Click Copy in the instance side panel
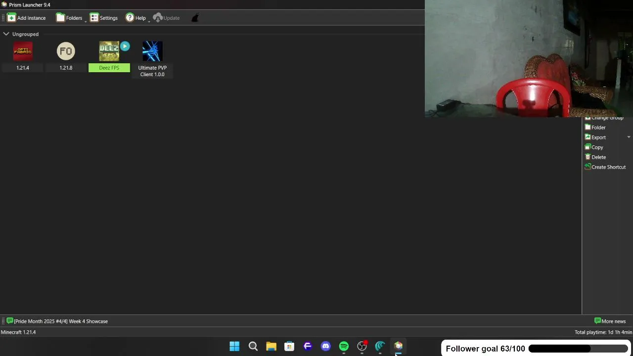The image size is (633, 356). coord(594,147)
